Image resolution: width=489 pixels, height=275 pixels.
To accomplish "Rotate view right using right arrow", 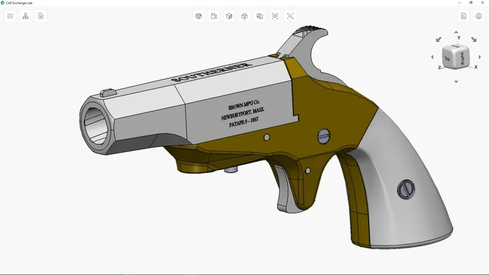I will pos(479,57).
